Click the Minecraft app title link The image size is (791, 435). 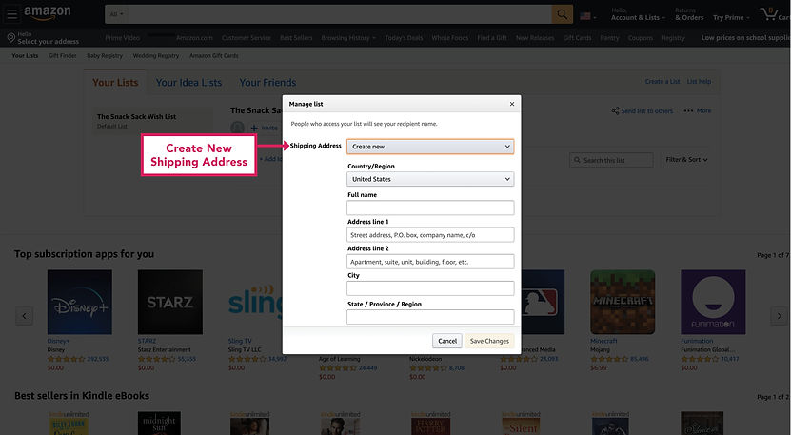pyautogui.click(x=603, y=341)
